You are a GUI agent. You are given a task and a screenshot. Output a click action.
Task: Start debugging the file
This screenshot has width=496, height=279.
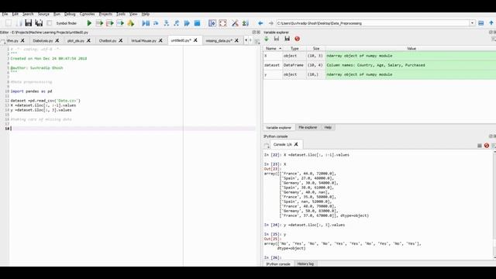coord(146,23)
